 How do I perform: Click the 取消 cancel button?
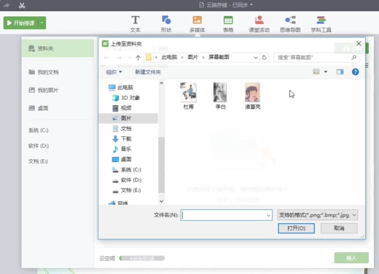point(339,228)
